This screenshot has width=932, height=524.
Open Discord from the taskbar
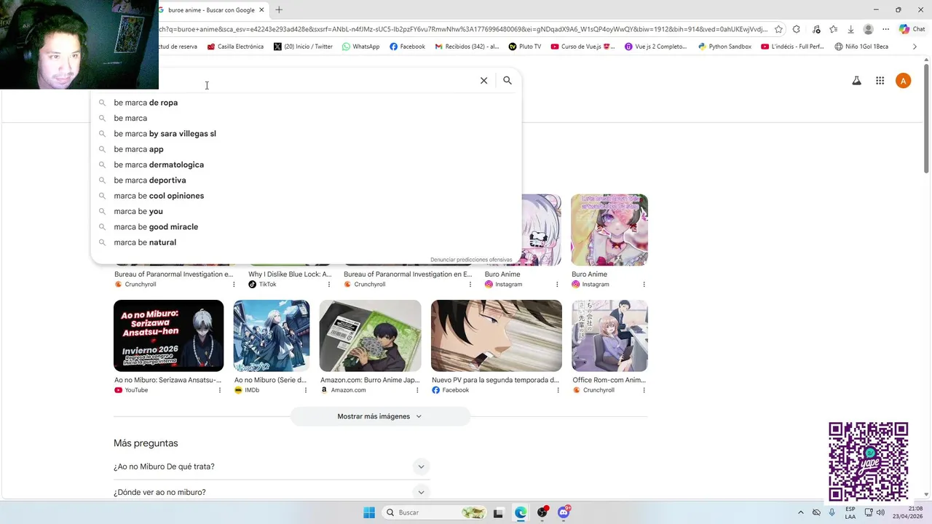(x=564, y=512)
